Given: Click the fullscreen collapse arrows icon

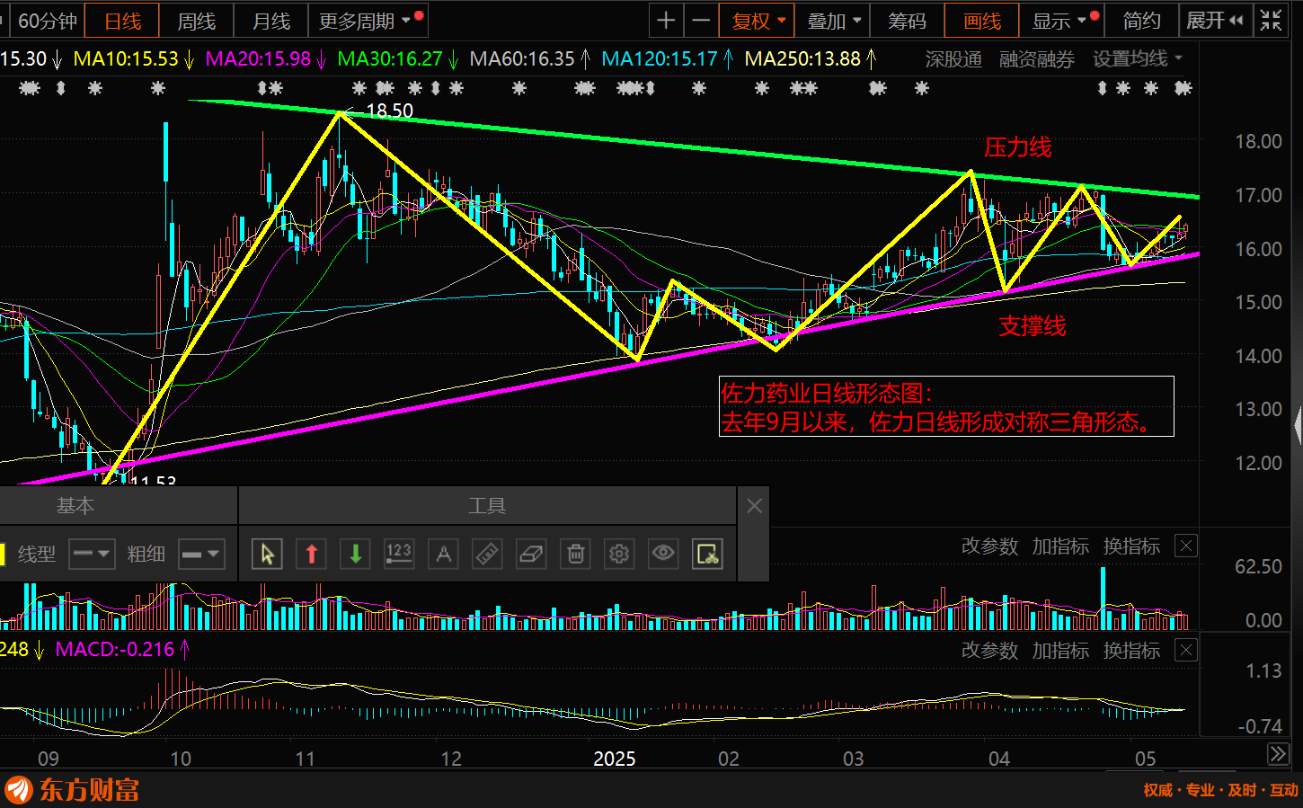Looking at the screenshot, I should 1271,20.
